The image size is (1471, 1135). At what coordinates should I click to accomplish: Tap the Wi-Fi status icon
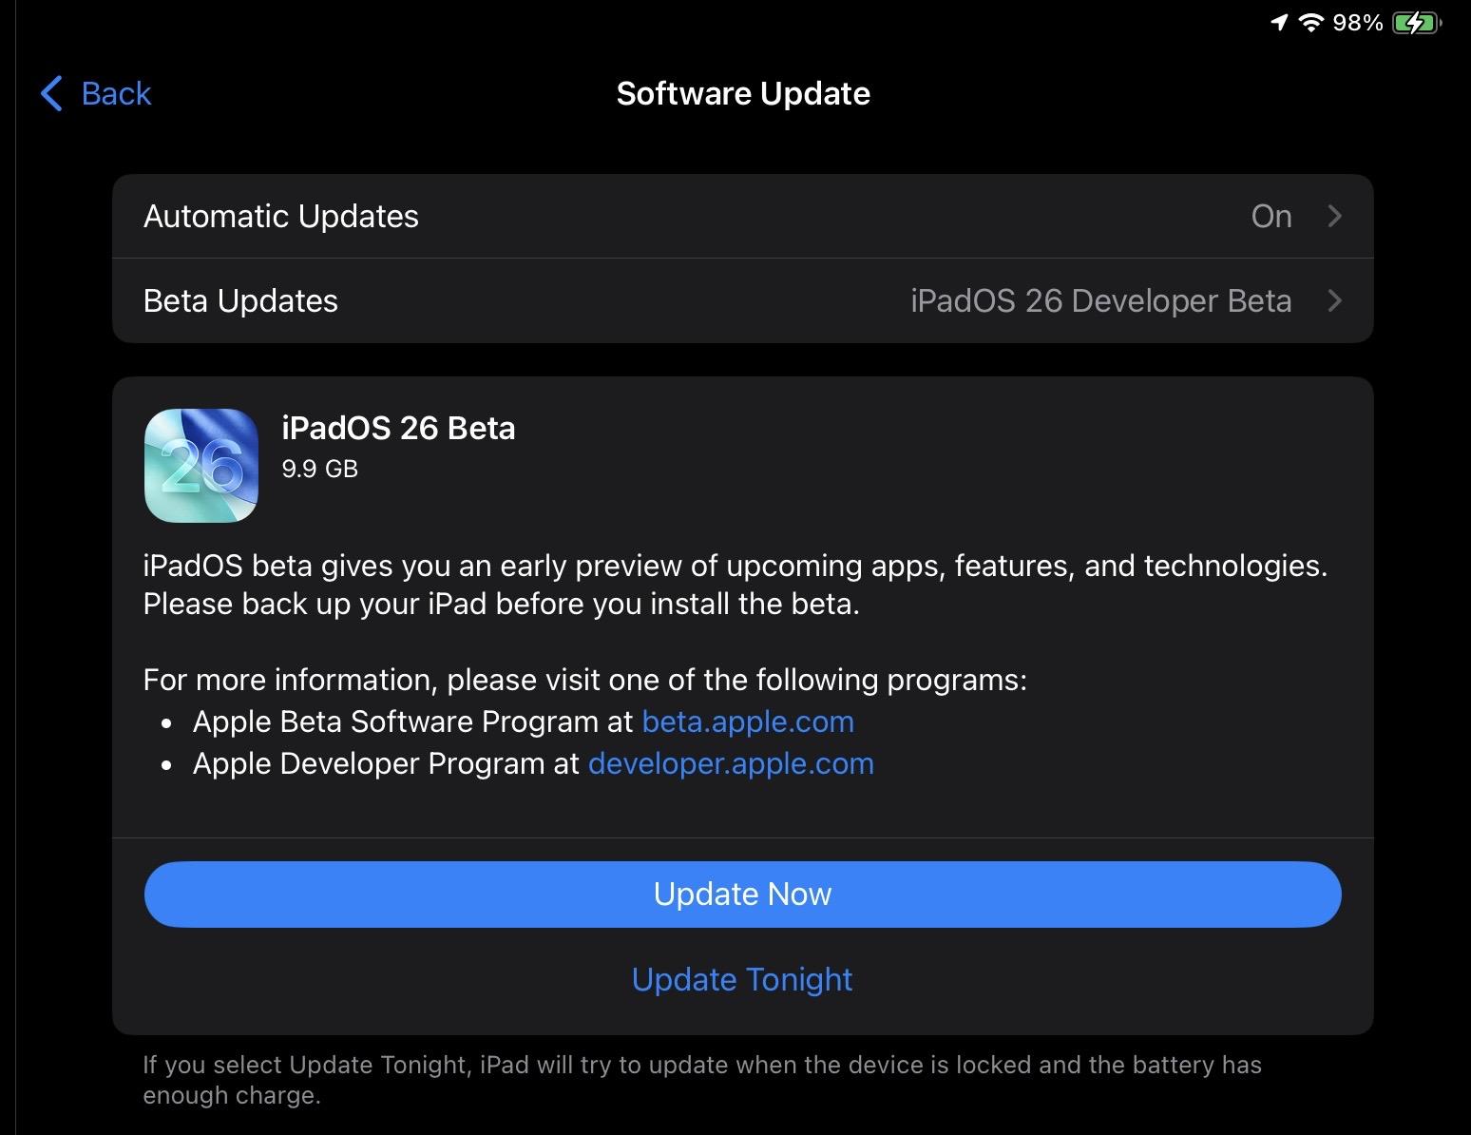(x=1311, y=23)
